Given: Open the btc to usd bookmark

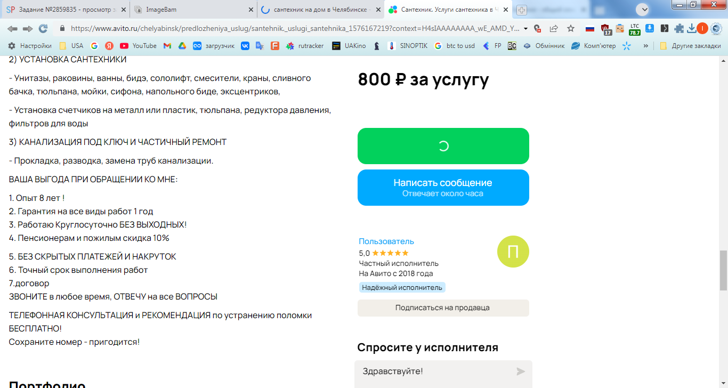Looking at the screenshot, I should [454, 46].
